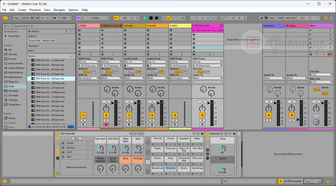Click the Music Clip filter tag
Viewport: 336px width, 186px height.
click(48, 41)
